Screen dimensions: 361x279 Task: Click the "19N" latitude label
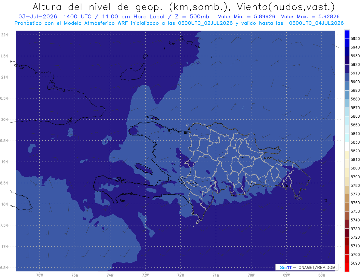point(5,162)
